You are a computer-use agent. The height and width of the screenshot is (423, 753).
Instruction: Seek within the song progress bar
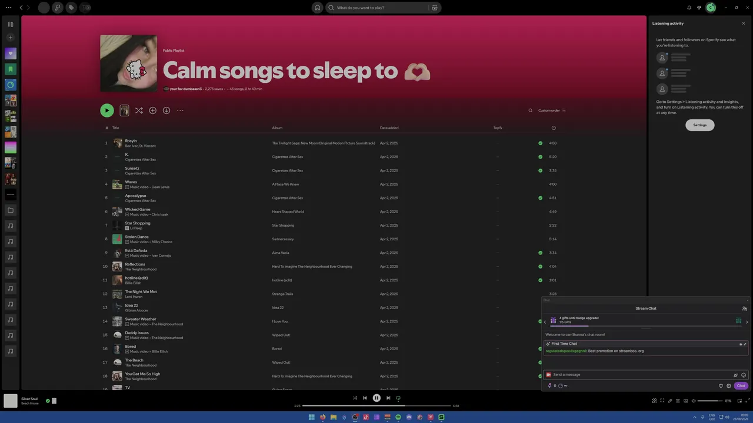coord(376,405)
